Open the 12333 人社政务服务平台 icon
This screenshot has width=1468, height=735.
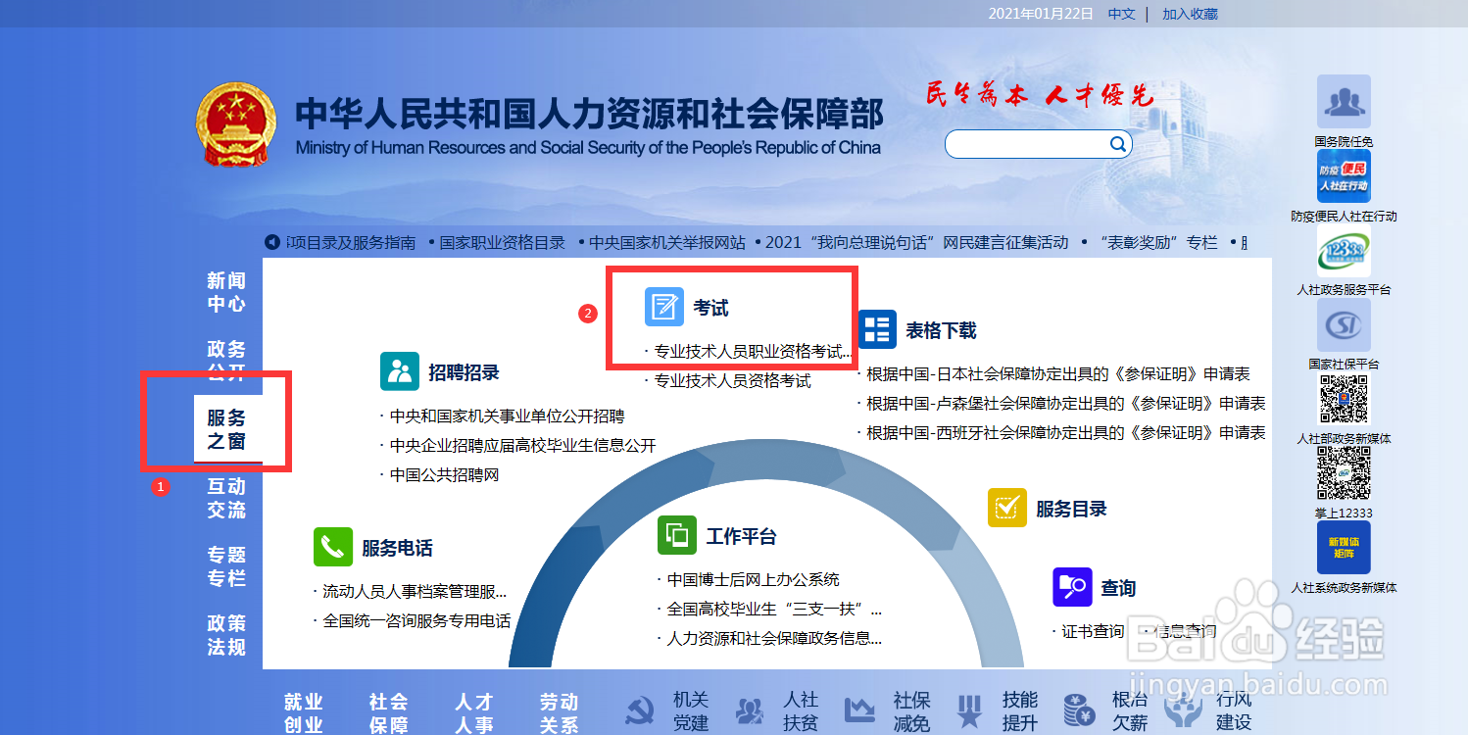(x=1344, y=251)
